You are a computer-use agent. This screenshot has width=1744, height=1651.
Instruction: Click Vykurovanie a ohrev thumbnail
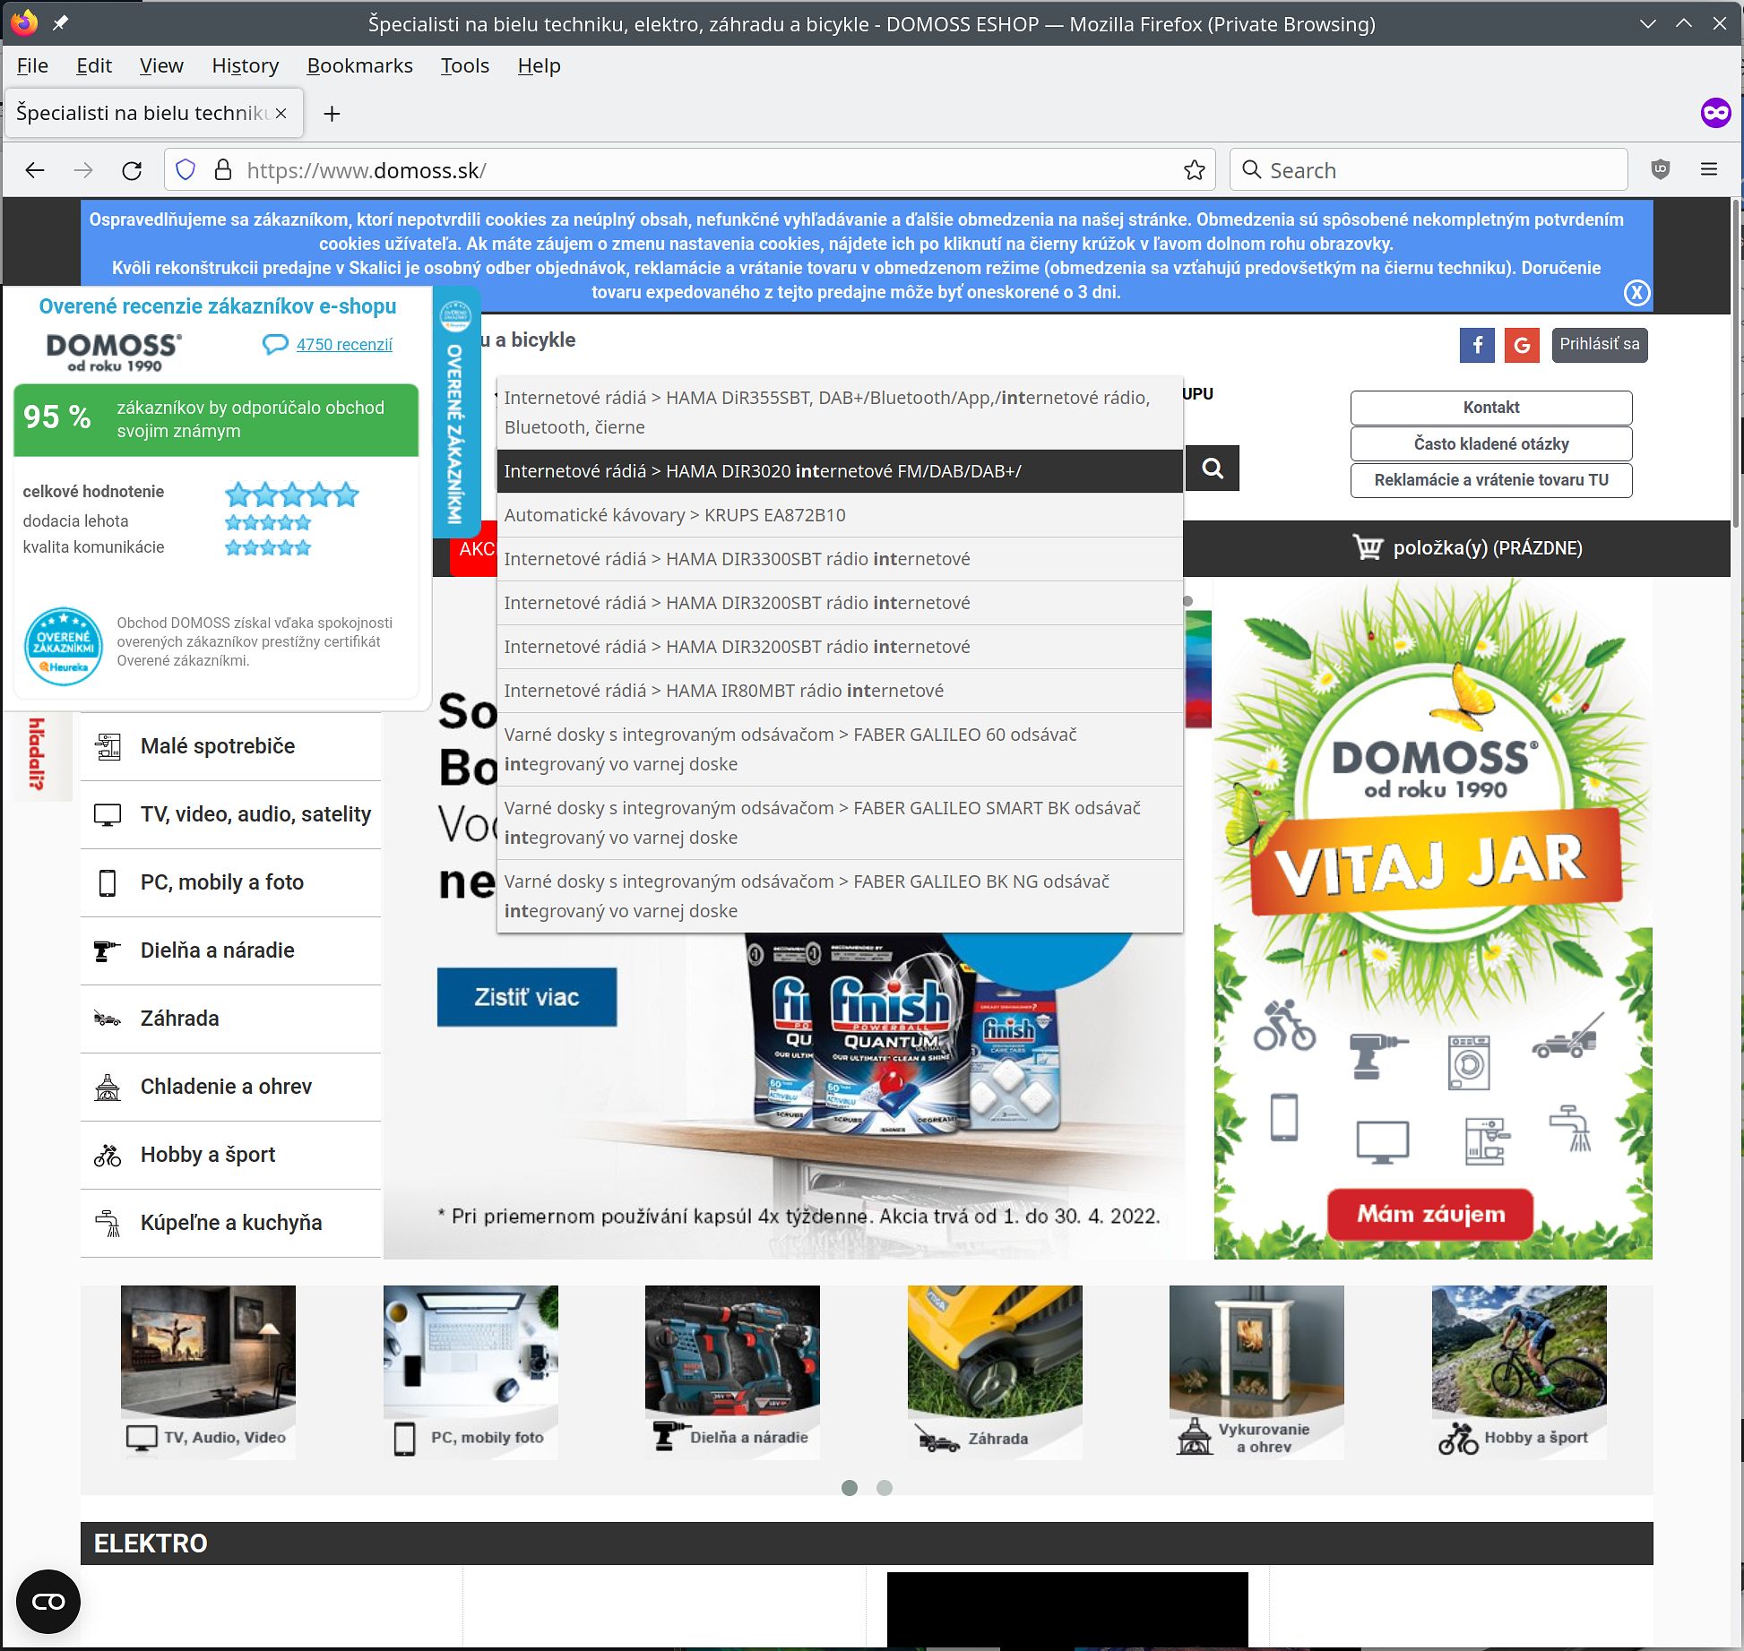(1256, 1372)
